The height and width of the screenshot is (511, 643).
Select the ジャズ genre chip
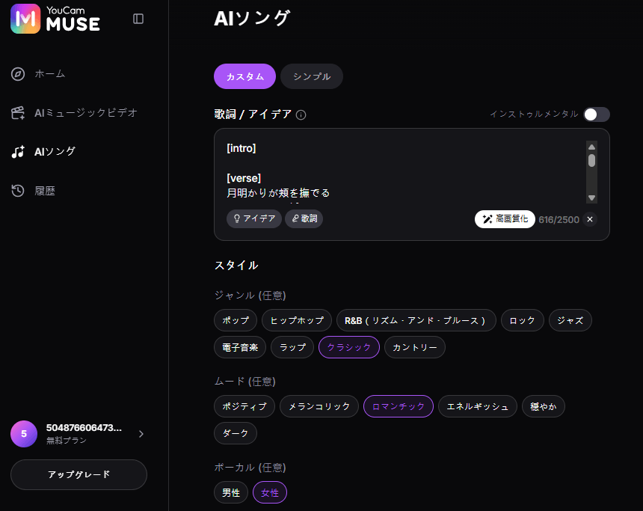tap(570, 320)
